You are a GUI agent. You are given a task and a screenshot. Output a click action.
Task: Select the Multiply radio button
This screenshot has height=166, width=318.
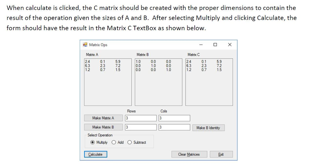click(x=99, y=142)
